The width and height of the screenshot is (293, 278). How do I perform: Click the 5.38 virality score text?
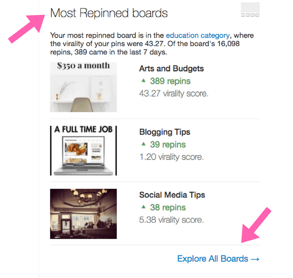tap(171, 220)
